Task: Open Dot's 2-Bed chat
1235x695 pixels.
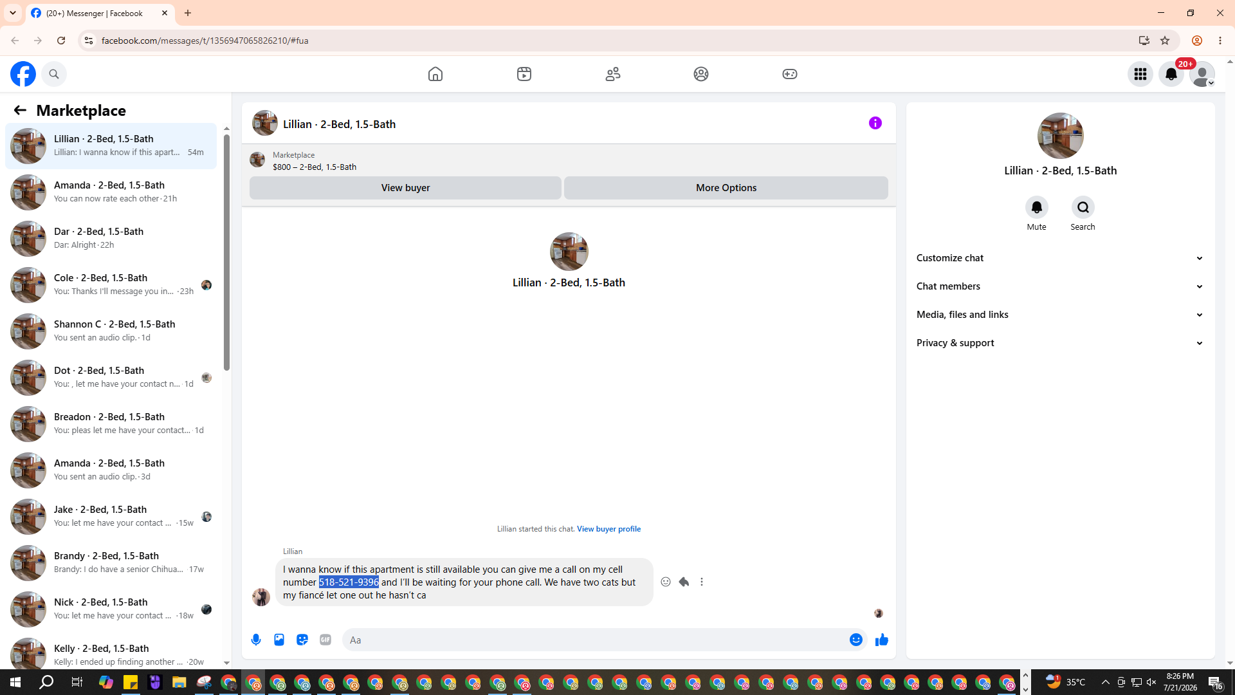Action: pos(111,378)
